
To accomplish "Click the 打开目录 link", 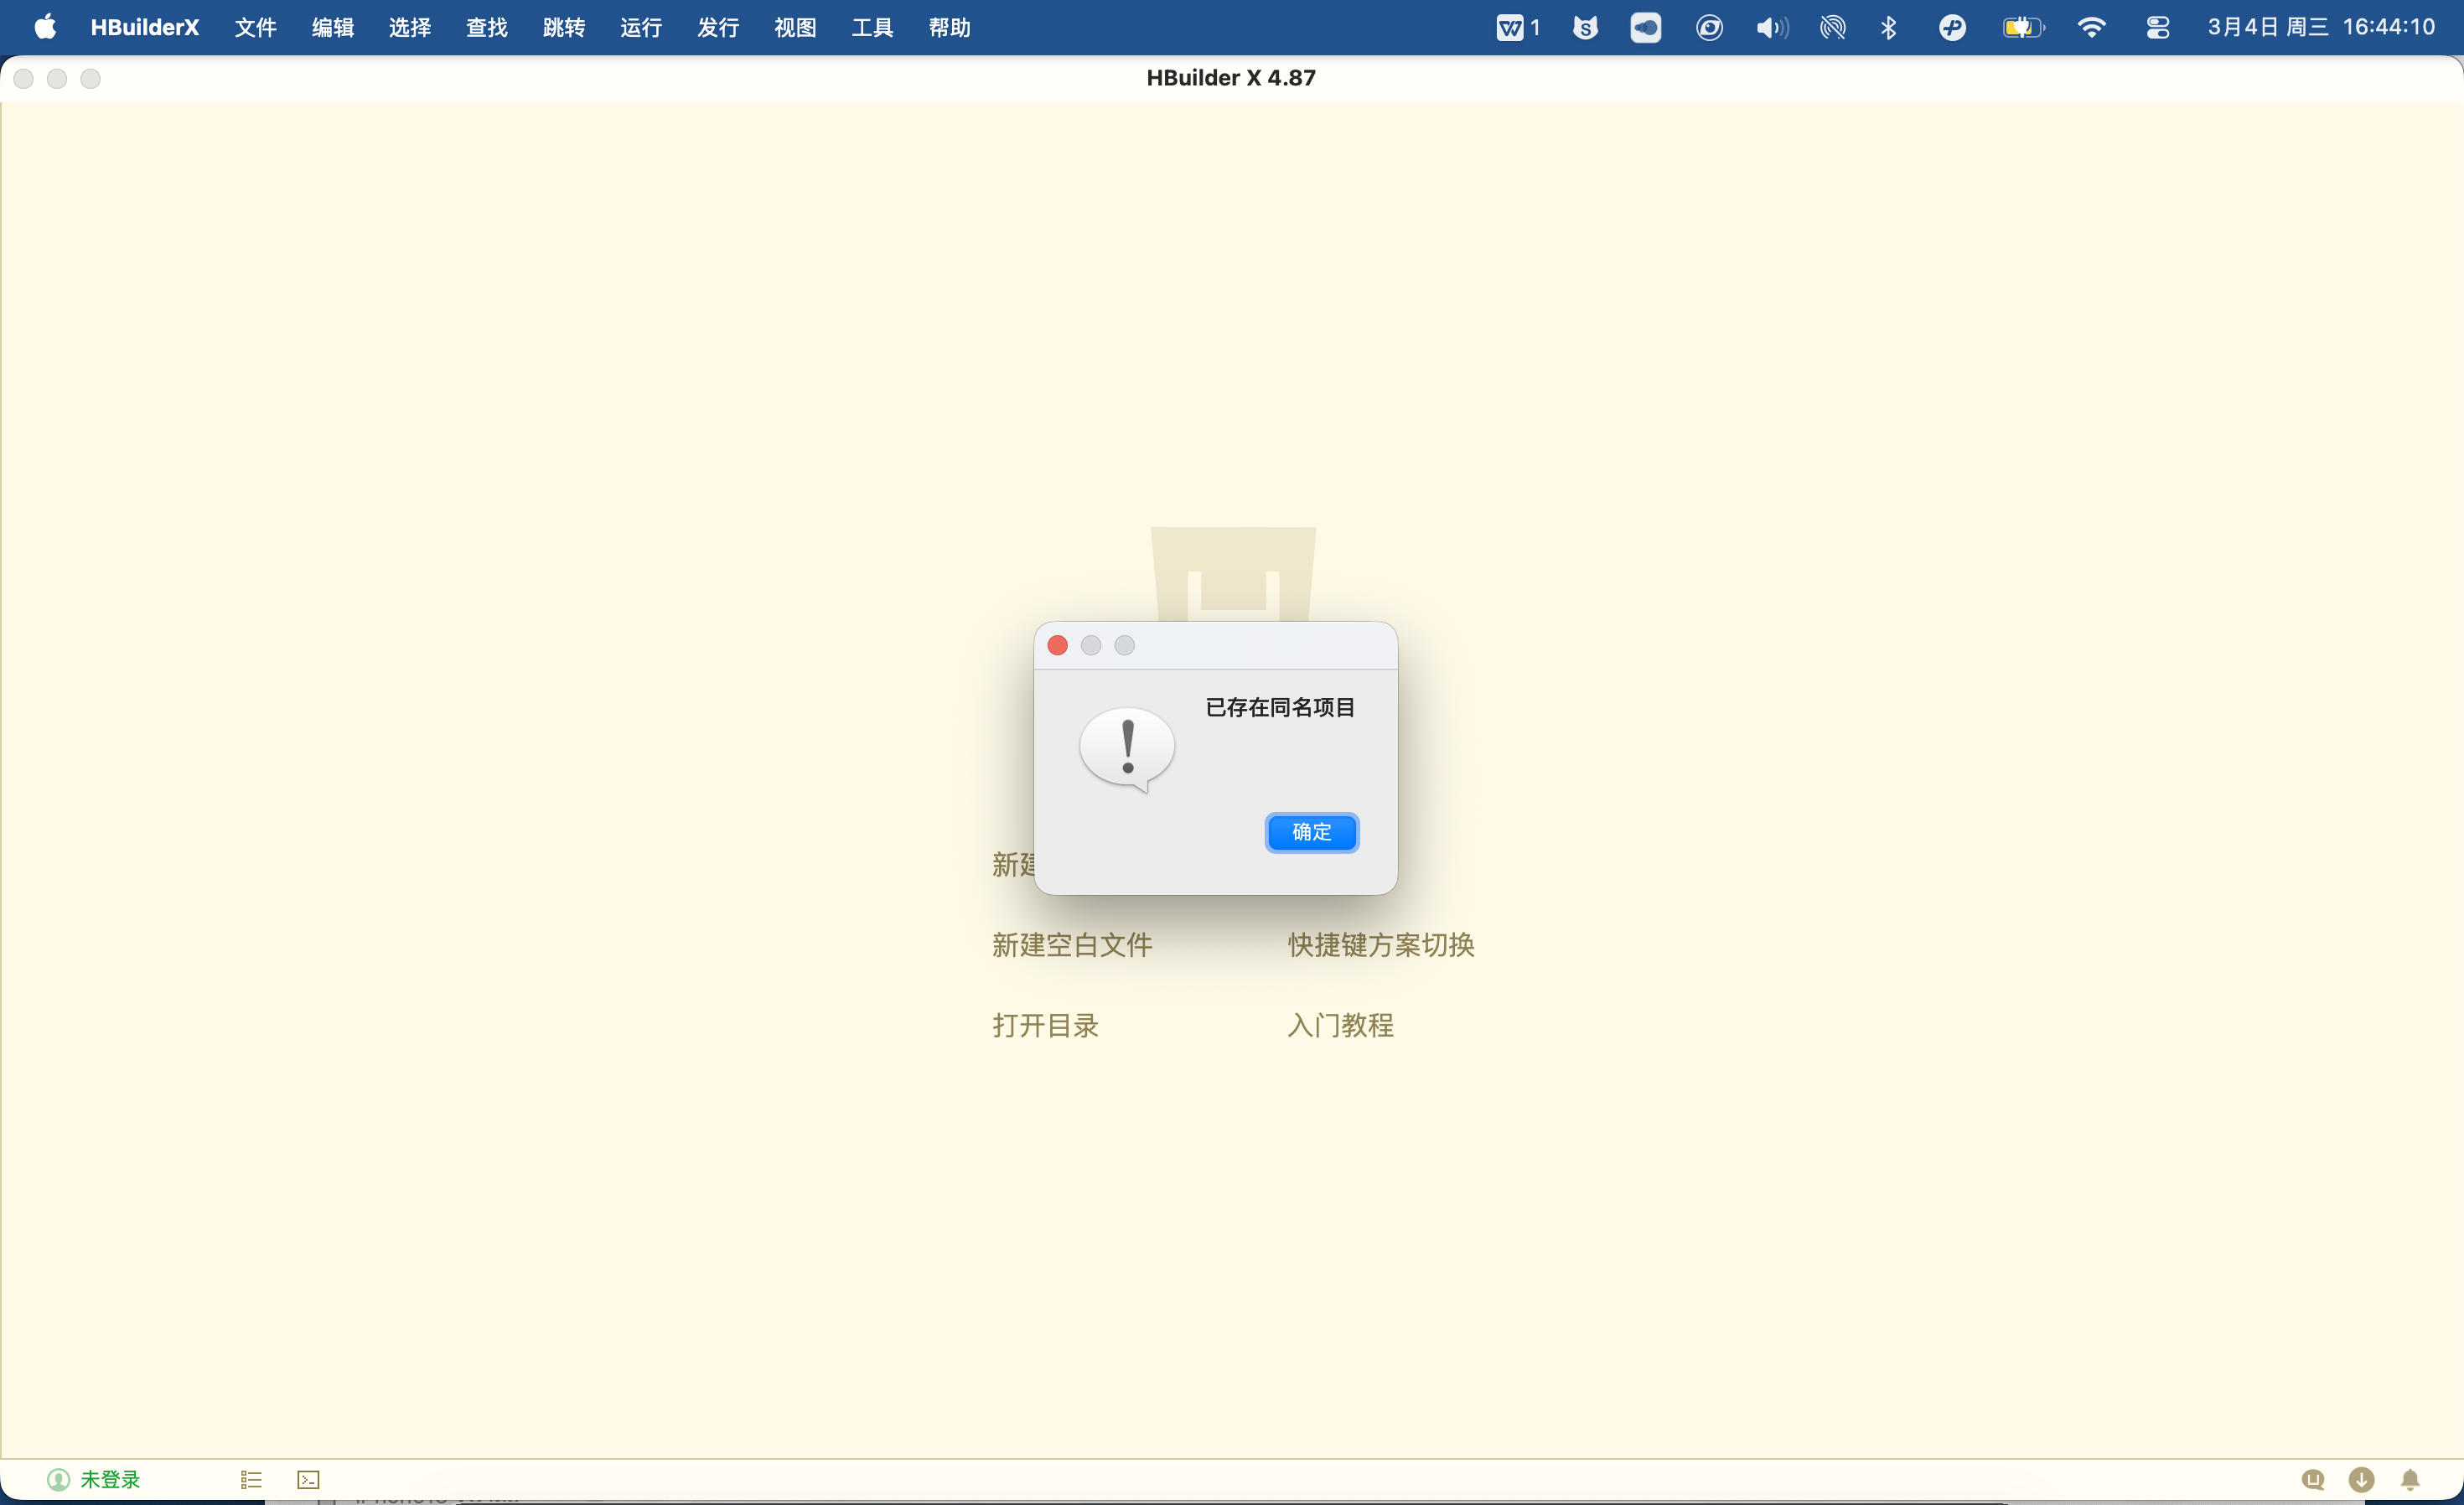I will pyautogui.click(x=1045, y=1025).
